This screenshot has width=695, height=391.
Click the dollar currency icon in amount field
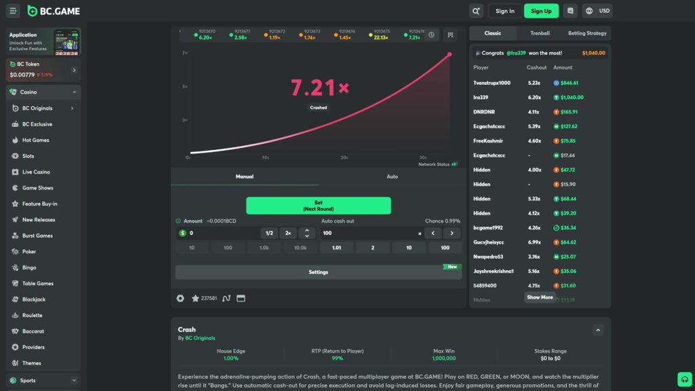point(183,234)
